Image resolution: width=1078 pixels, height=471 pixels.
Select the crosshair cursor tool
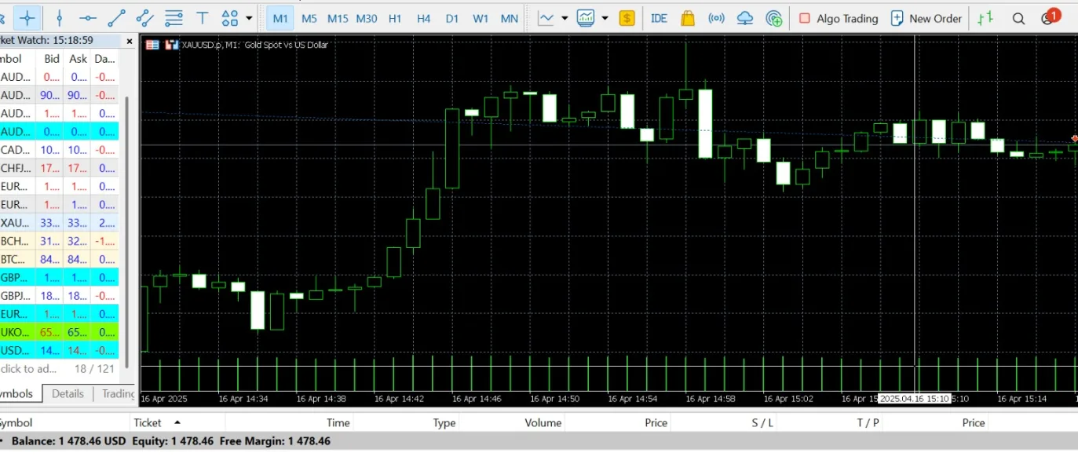click(27, 18)
